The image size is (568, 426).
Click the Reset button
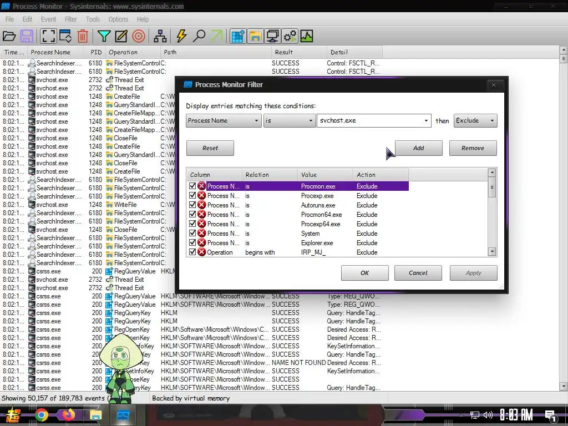[x=210, y=148]
